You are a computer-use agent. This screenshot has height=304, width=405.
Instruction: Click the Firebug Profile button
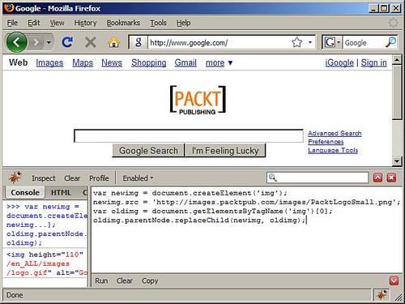[x=99, y=178]
